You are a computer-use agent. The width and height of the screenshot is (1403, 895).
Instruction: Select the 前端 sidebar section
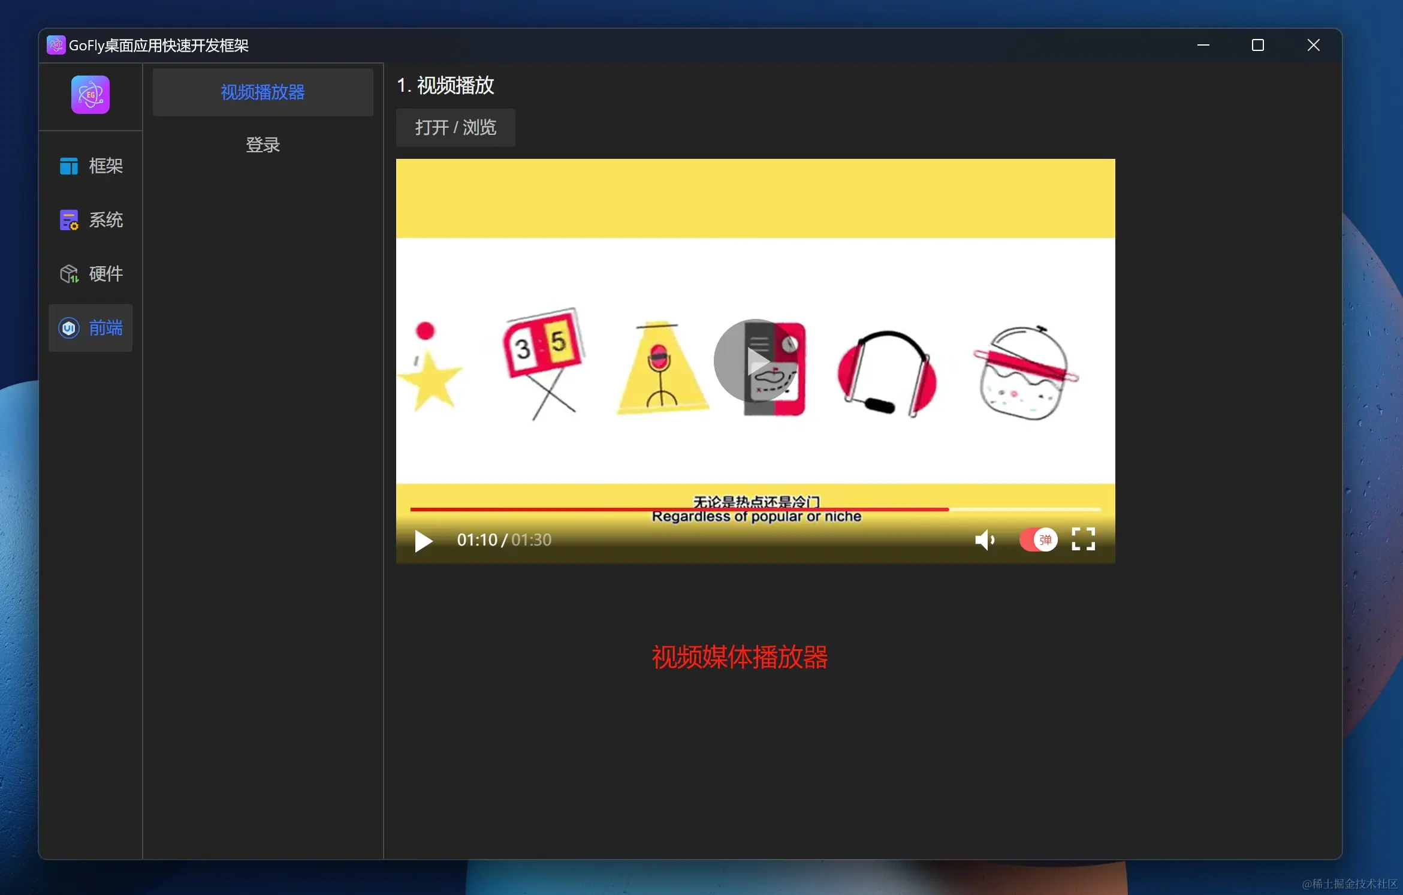(x=91, y=328)
